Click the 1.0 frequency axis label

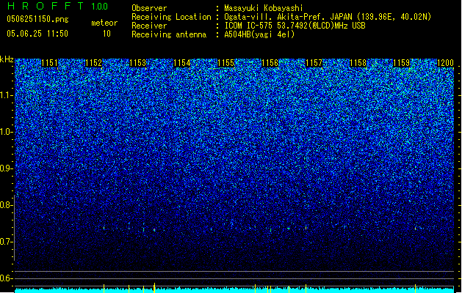(x=6, y=132)
